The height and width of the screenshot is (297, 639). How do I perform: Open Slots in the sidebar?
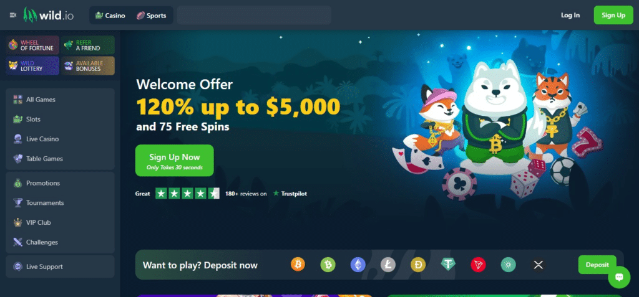33,119
